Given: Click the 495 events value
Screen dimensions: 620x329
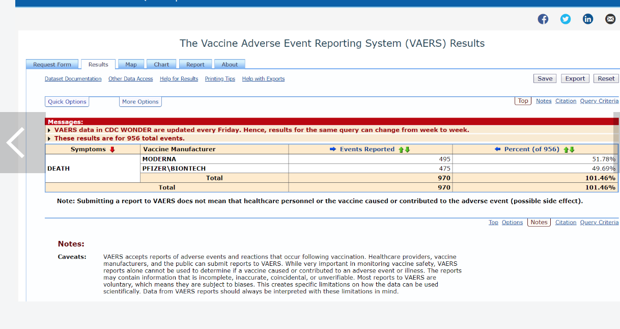Looking at the screenshot, I should pyautogui.click(x=444, y=159).
